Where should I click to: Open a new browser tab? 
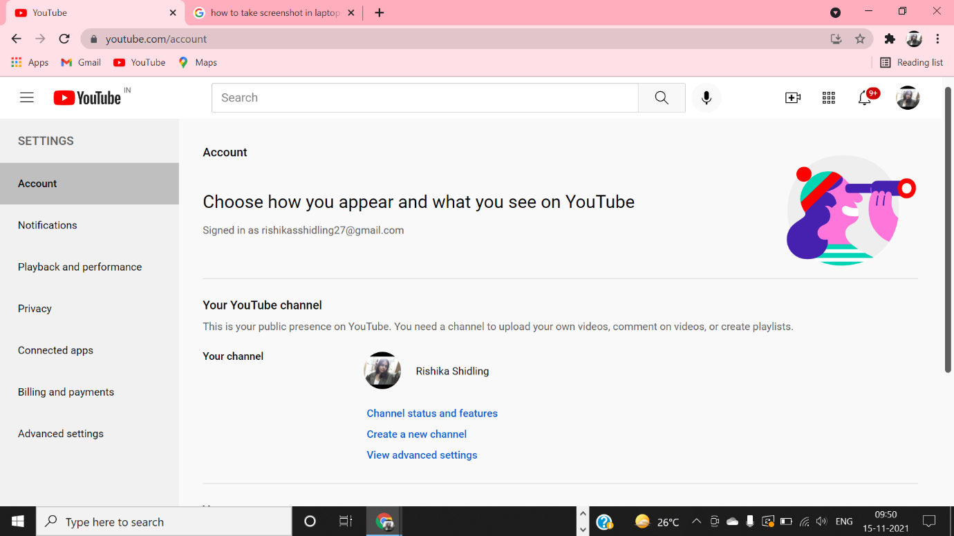tap(380, 12)
